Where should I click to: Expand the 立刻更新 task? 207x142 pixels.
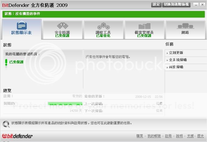(176, 53)
